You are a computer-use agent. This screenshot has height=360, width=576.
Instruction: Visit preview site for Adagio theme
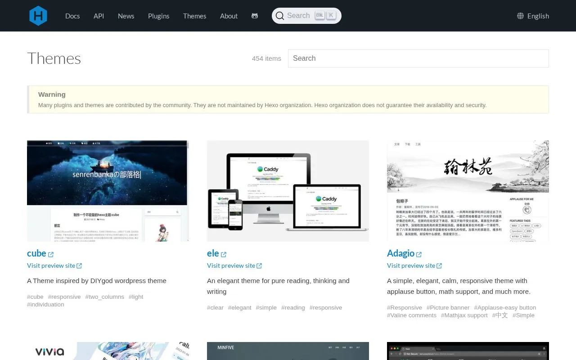coord(414,265)
